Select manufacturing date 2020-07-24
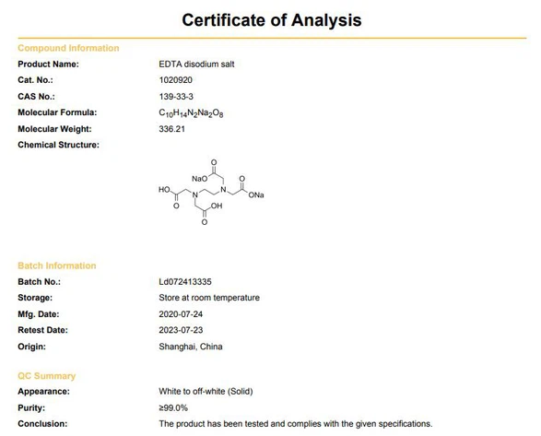Viewport: 541px width, 436px height. (181, 314)
